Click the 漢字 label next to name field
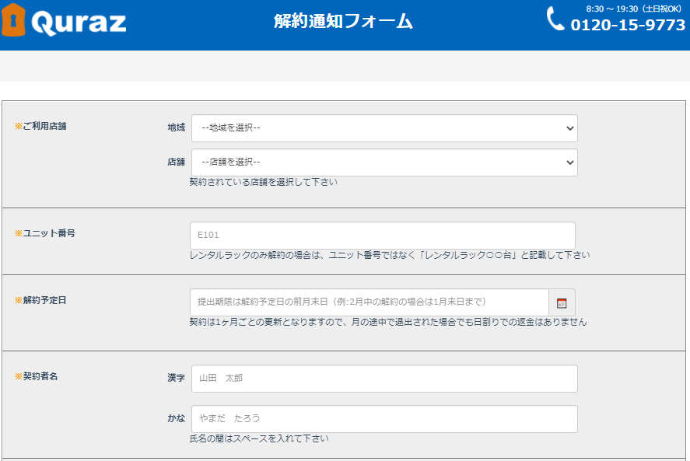690x461 pixels. pyautogui.click(x=177, y=378)
